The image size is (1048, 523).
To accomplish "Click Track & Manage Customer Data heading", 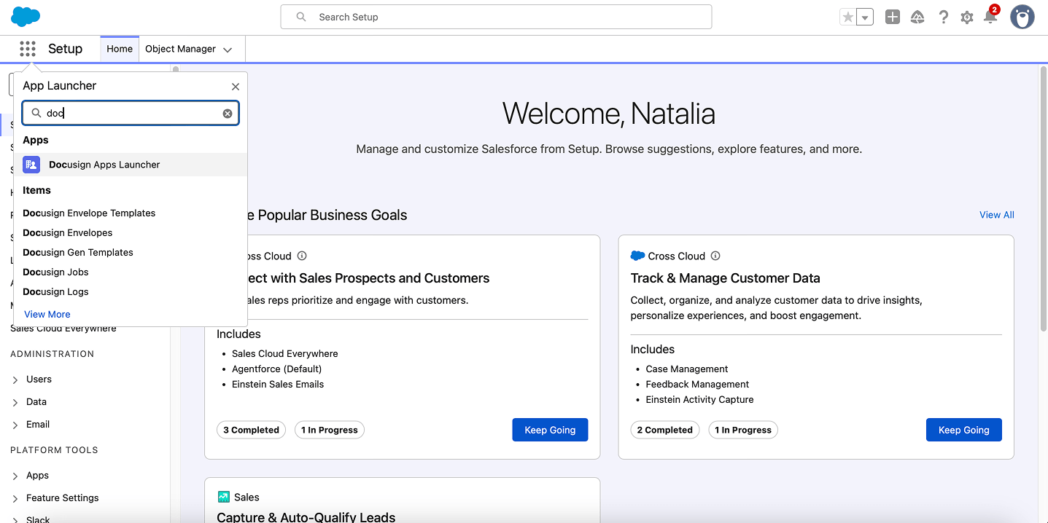I will pyautogui.click(x=725, y=278).
